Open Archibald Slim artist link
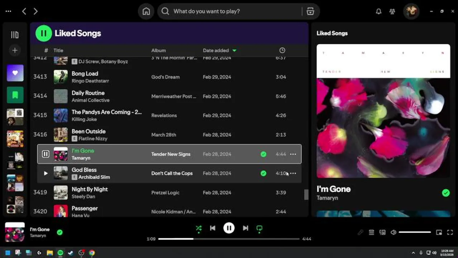Viewport: 458px width, 258px height. click(x=94, y=177)
